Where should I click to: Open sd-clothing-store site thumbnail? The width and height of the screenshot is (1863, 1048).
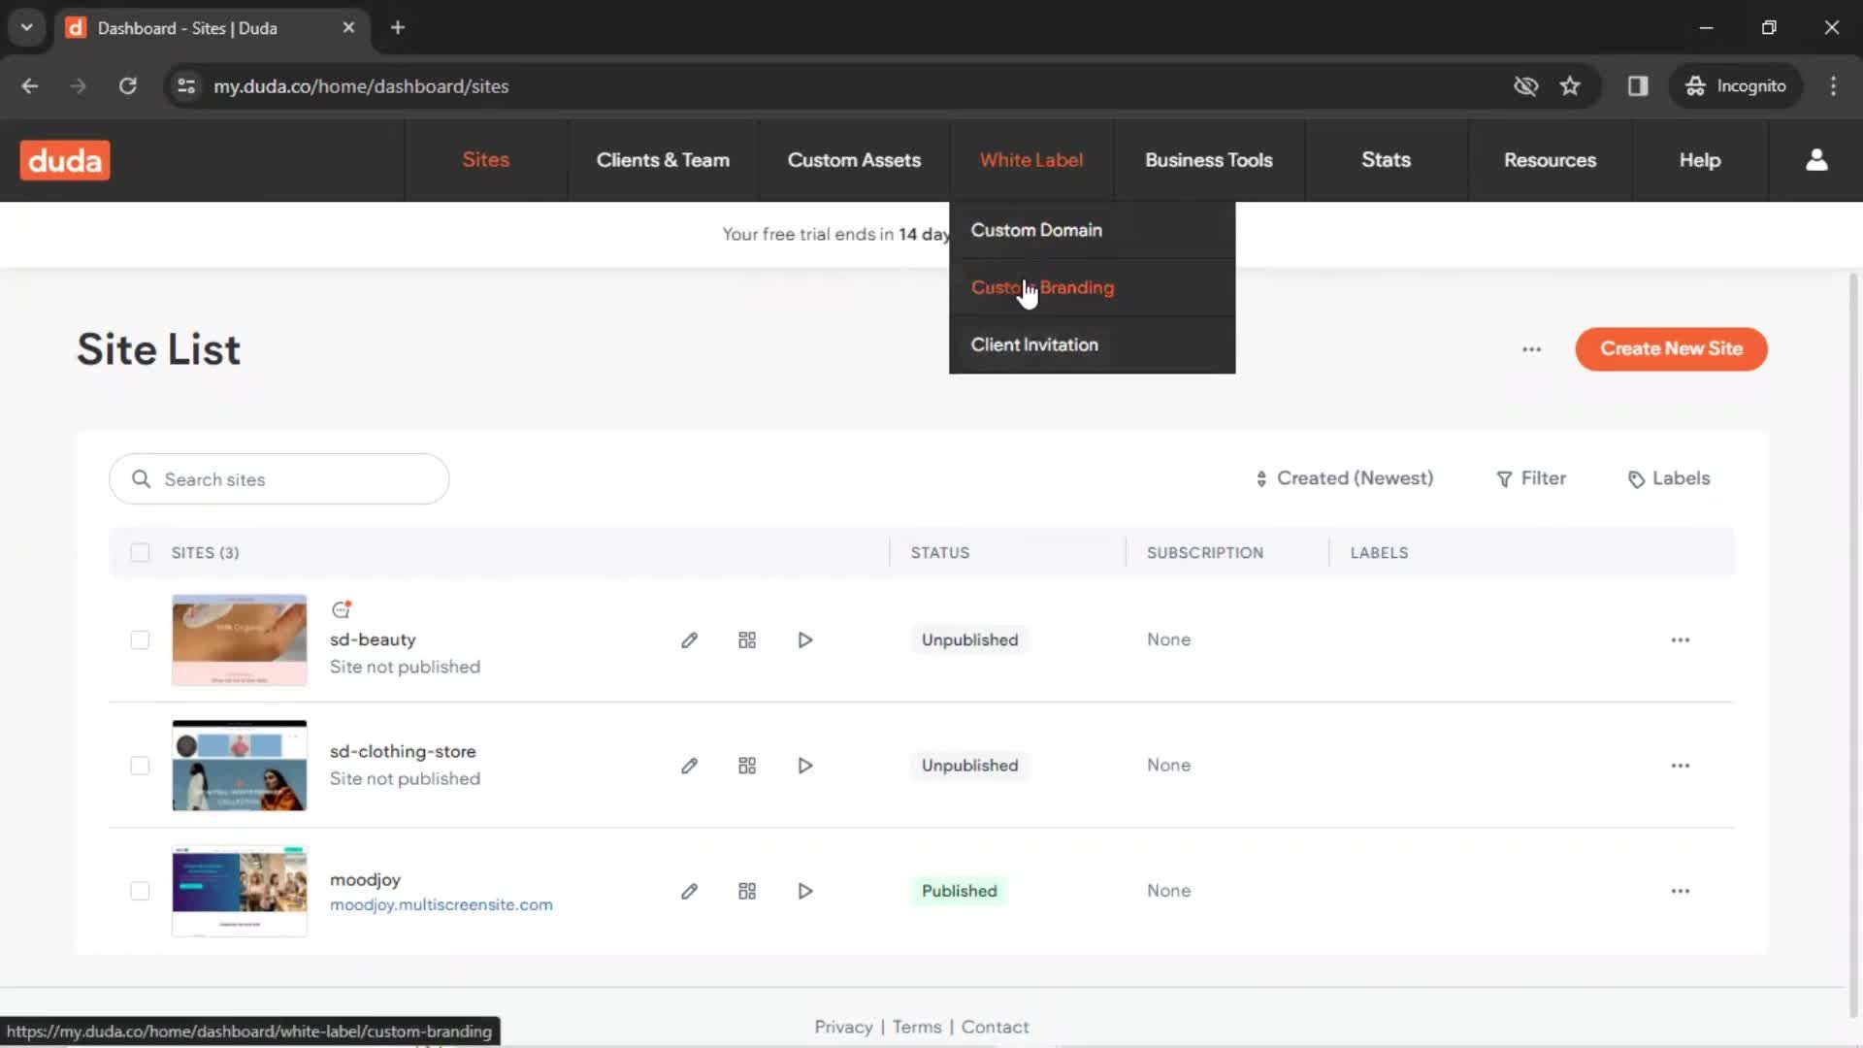pyautogui.click(x=240, y=766)
